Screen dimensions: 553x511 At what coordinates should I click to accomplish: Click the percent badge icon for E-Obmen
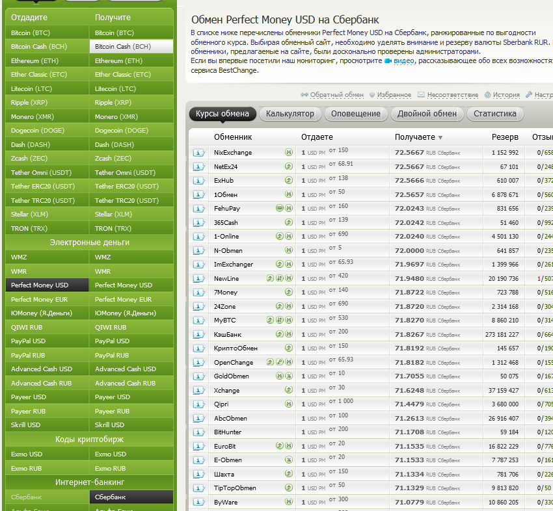click(x=289, y=460)
